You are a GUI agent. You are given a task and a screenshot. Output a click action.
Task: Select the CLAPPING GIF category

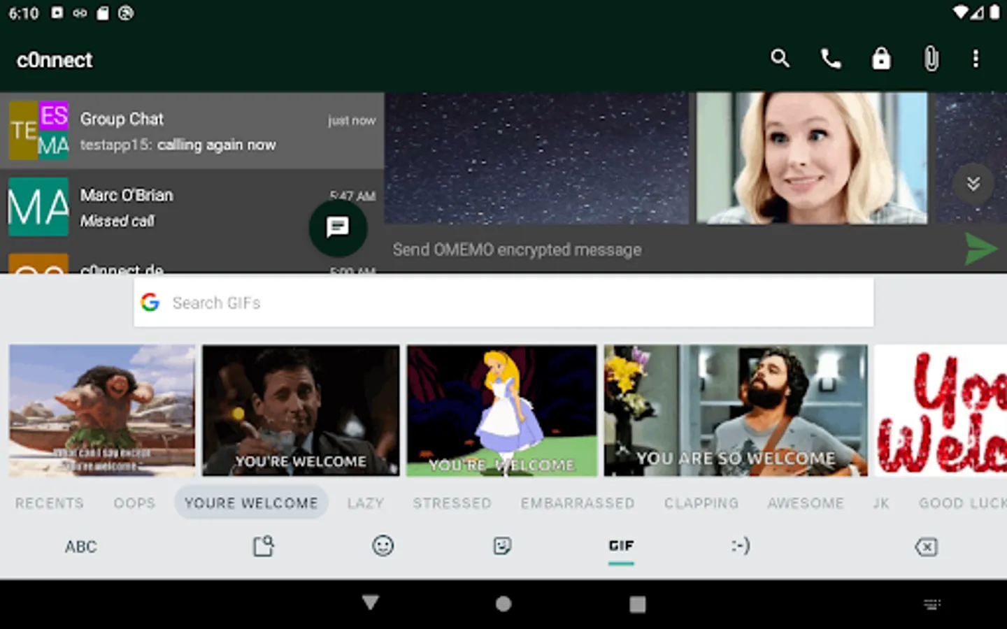click(x=701, y=503)
